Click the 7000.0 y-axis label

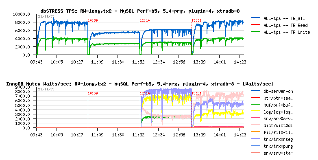point(22,96)
